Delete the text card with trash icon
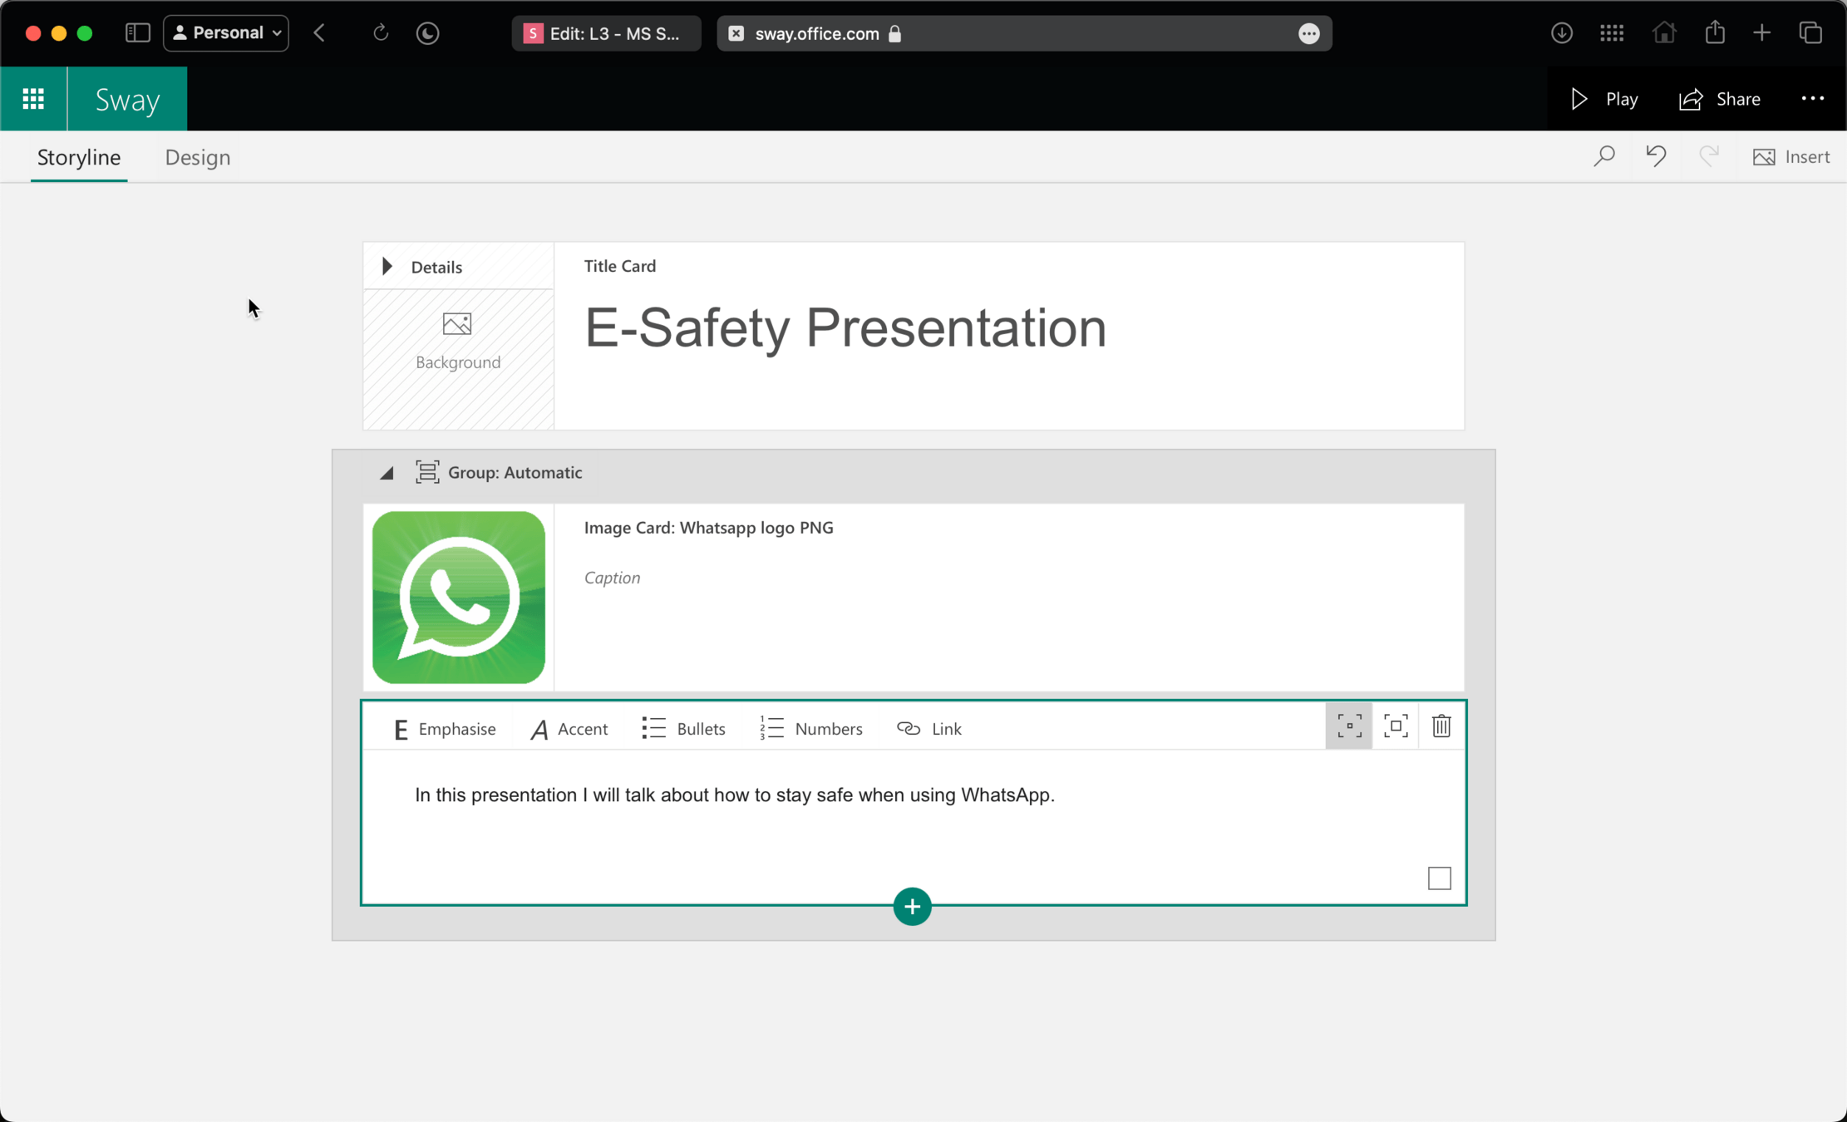1847x1122 pixels. point(1441,726)
